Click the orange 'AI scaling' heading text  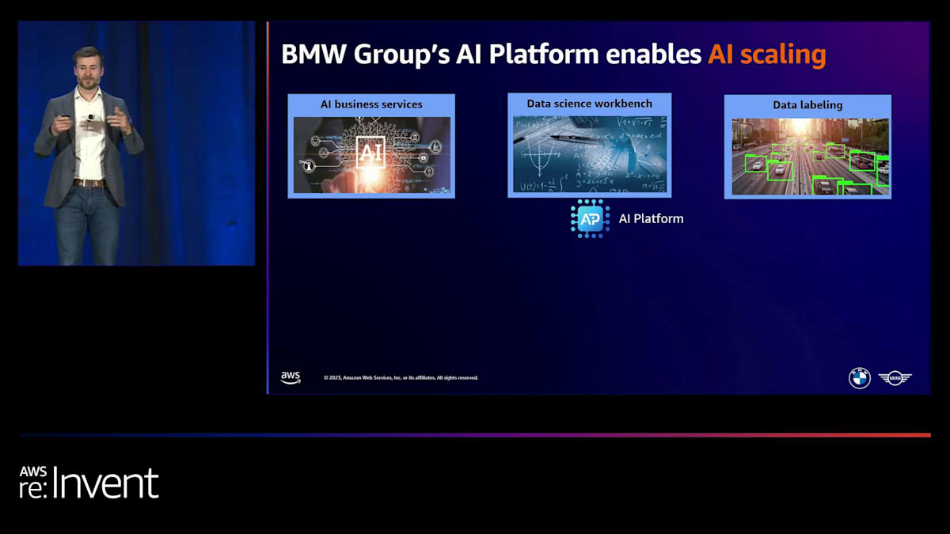click(x=766, y=55)
